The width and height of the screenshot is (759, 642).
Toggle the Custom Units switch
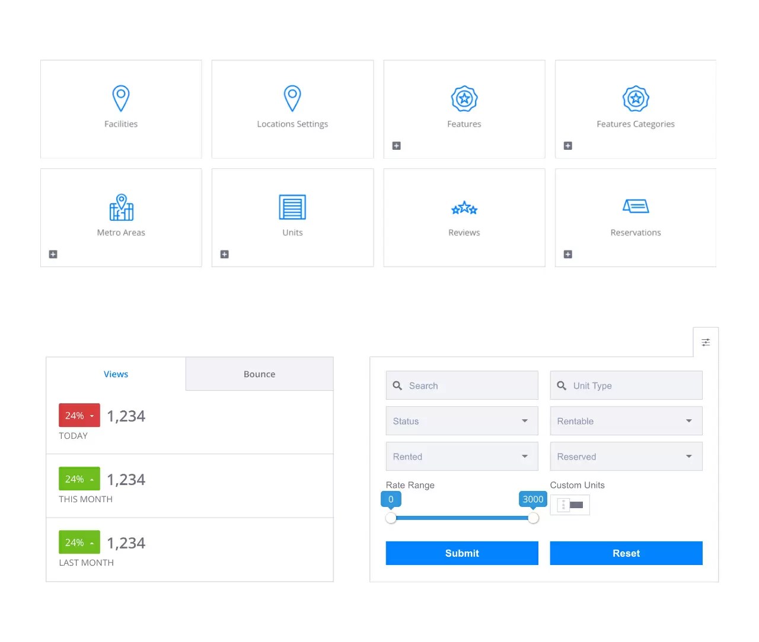[570, 505]
